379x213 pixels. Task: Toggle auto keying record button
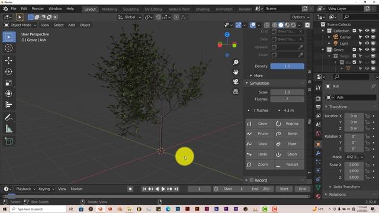point(130,189)
